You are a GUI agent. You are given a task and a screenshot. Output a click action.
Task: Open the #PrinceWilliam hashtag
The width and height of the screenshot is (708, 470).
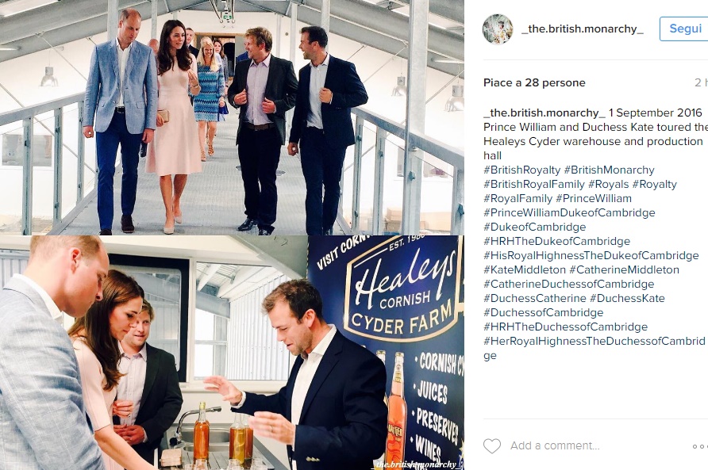(594, 198)
